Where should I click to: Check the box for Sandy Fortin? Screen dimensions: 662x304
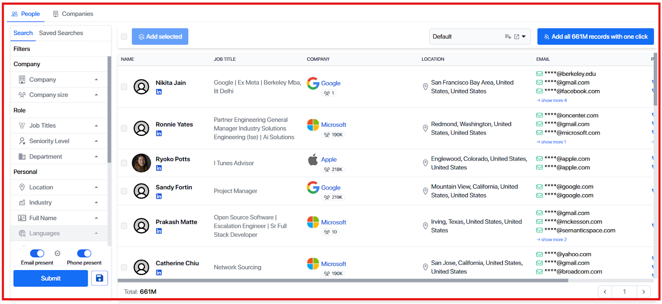click(124, 191)
